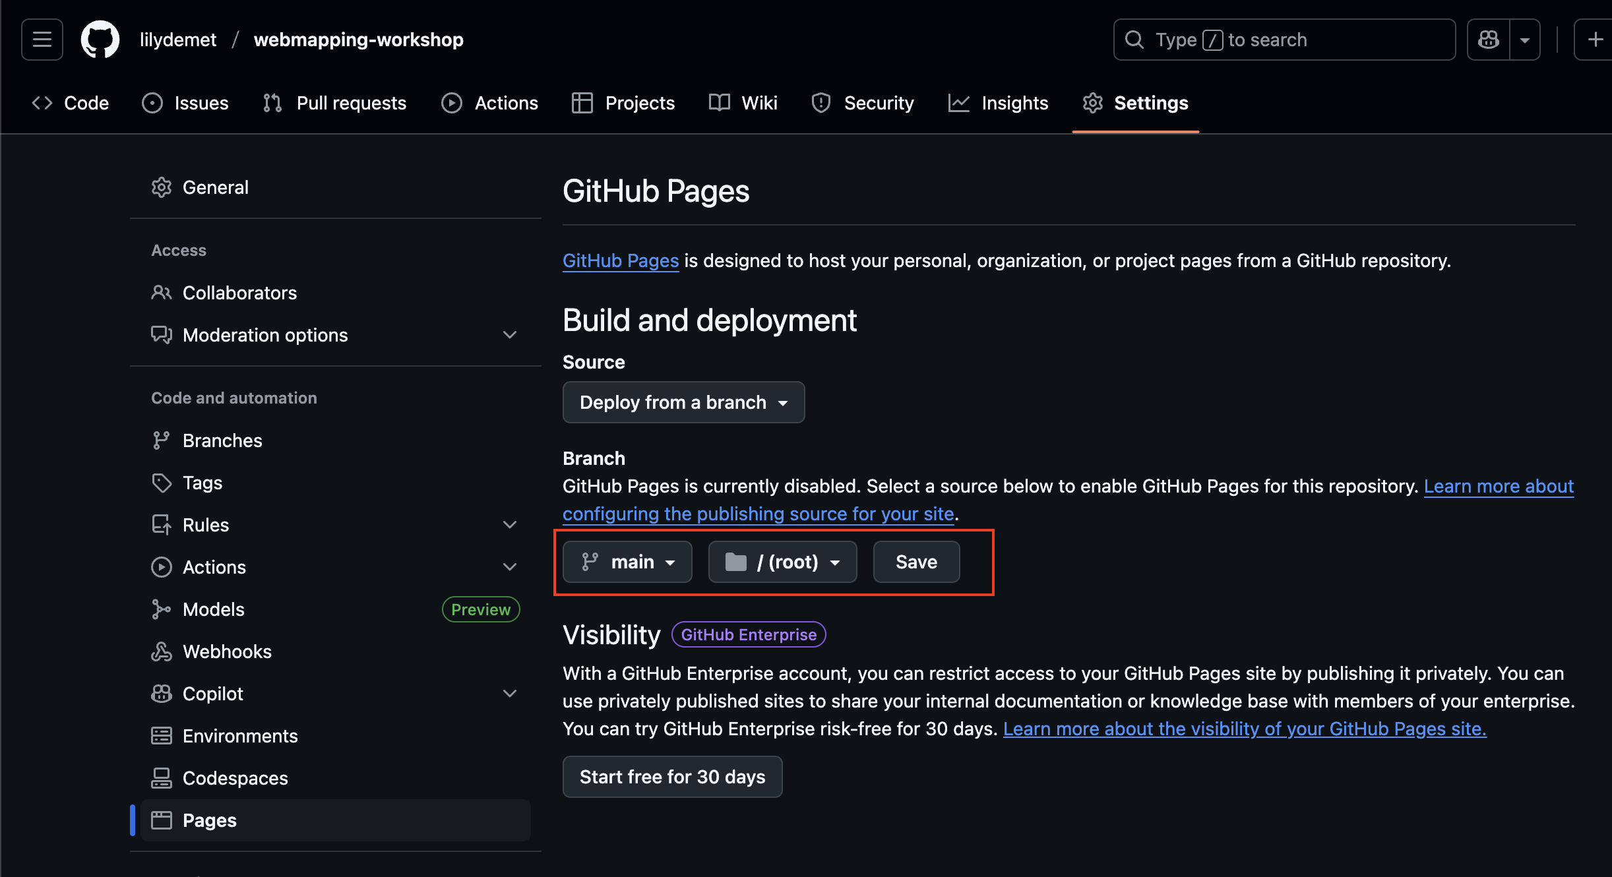Open lilydemet user profile link
Image resolution: width=1612 pixels, height=877 pixels.
tap(178, 40)
